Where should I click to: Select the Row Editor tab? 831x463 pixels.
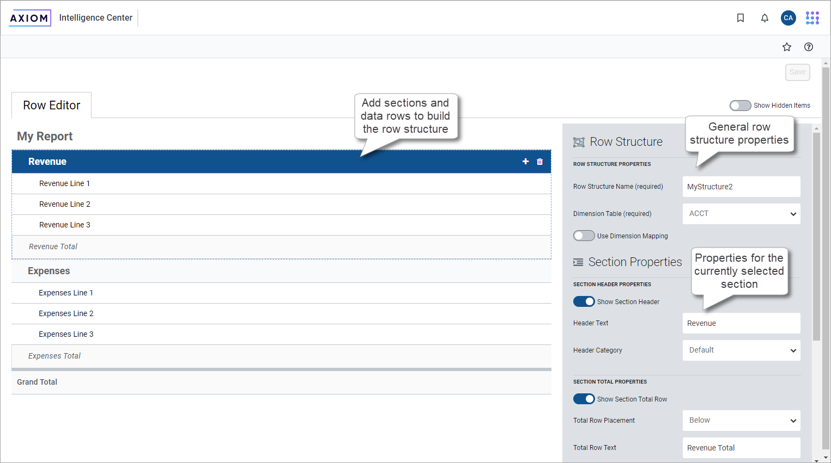52,106
